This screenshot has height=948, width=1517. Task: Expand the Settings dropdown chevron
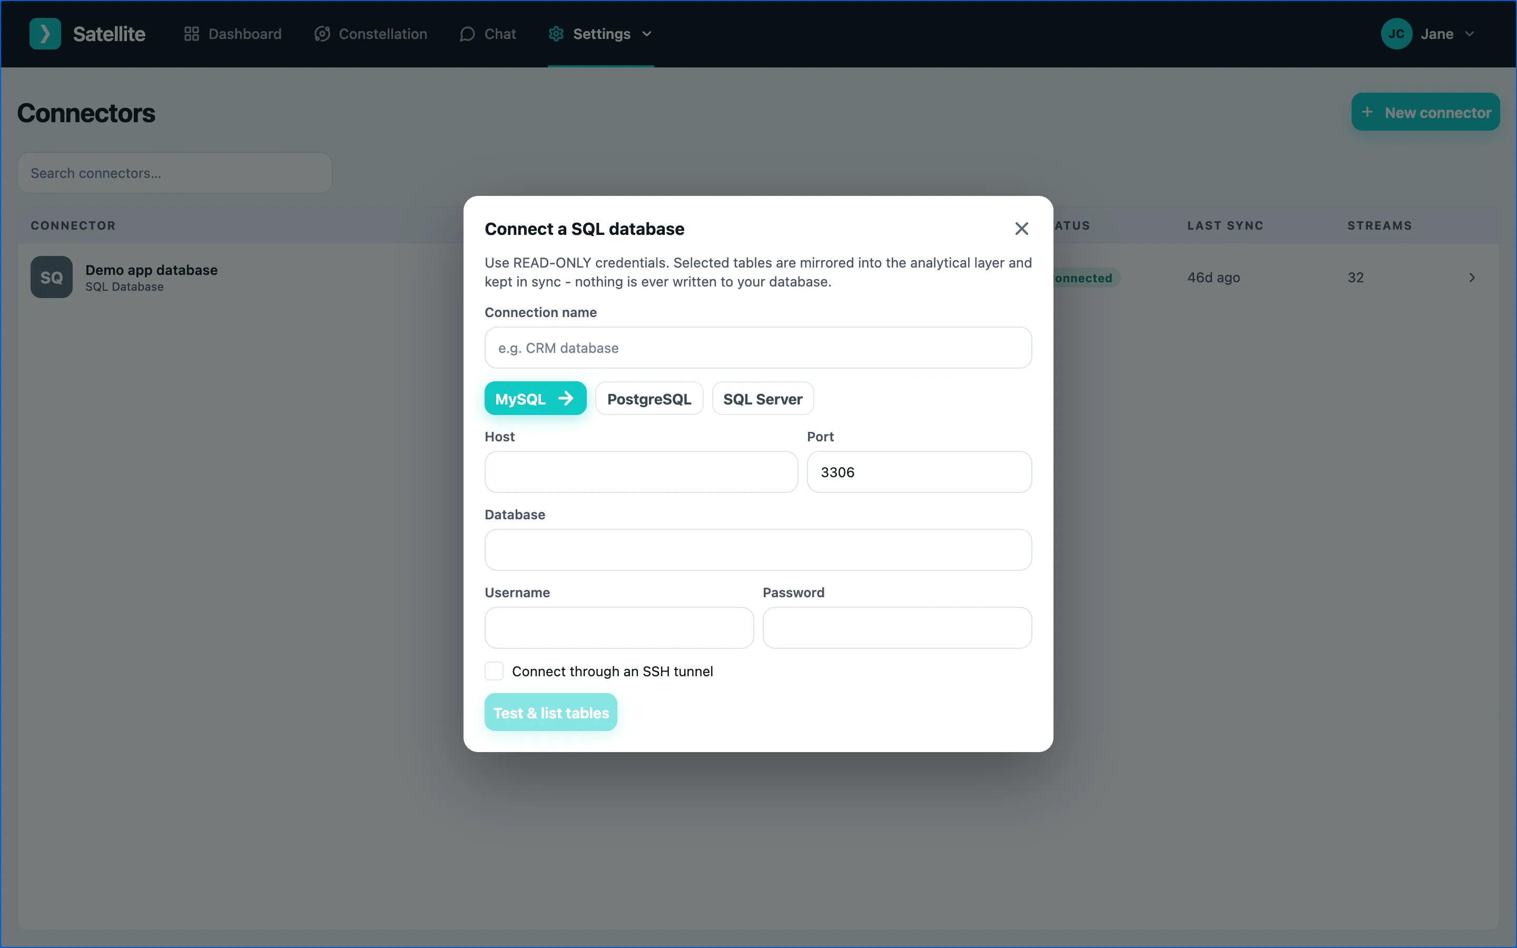[647, 34]
